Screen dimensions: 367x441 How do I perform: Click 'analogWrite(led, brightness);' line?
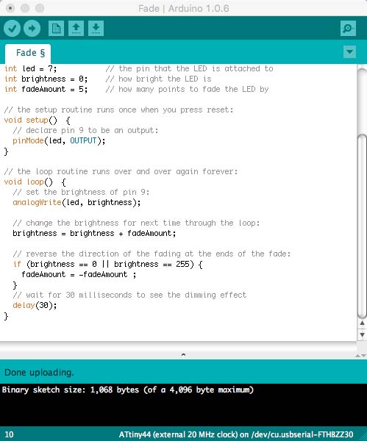coord(76,203)
